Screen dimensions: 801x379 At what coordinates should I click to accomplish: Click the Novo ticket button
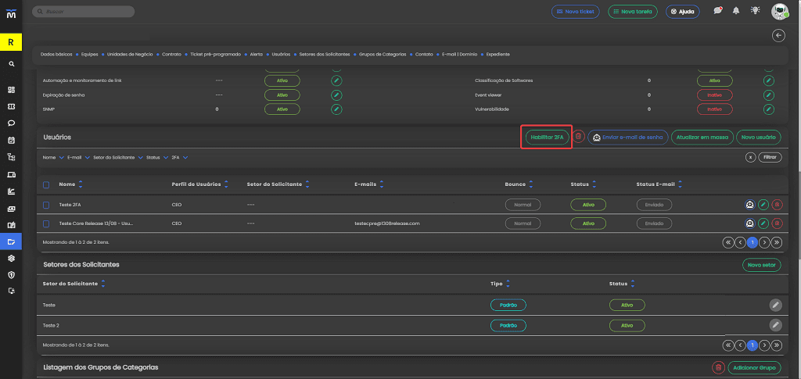point(575,11)
